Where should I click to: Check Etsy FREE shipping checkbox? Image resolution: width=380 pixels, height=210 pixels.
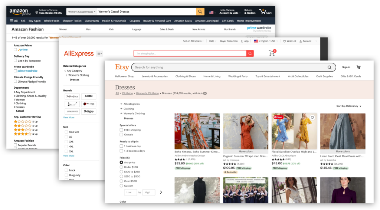click(121, 130)
